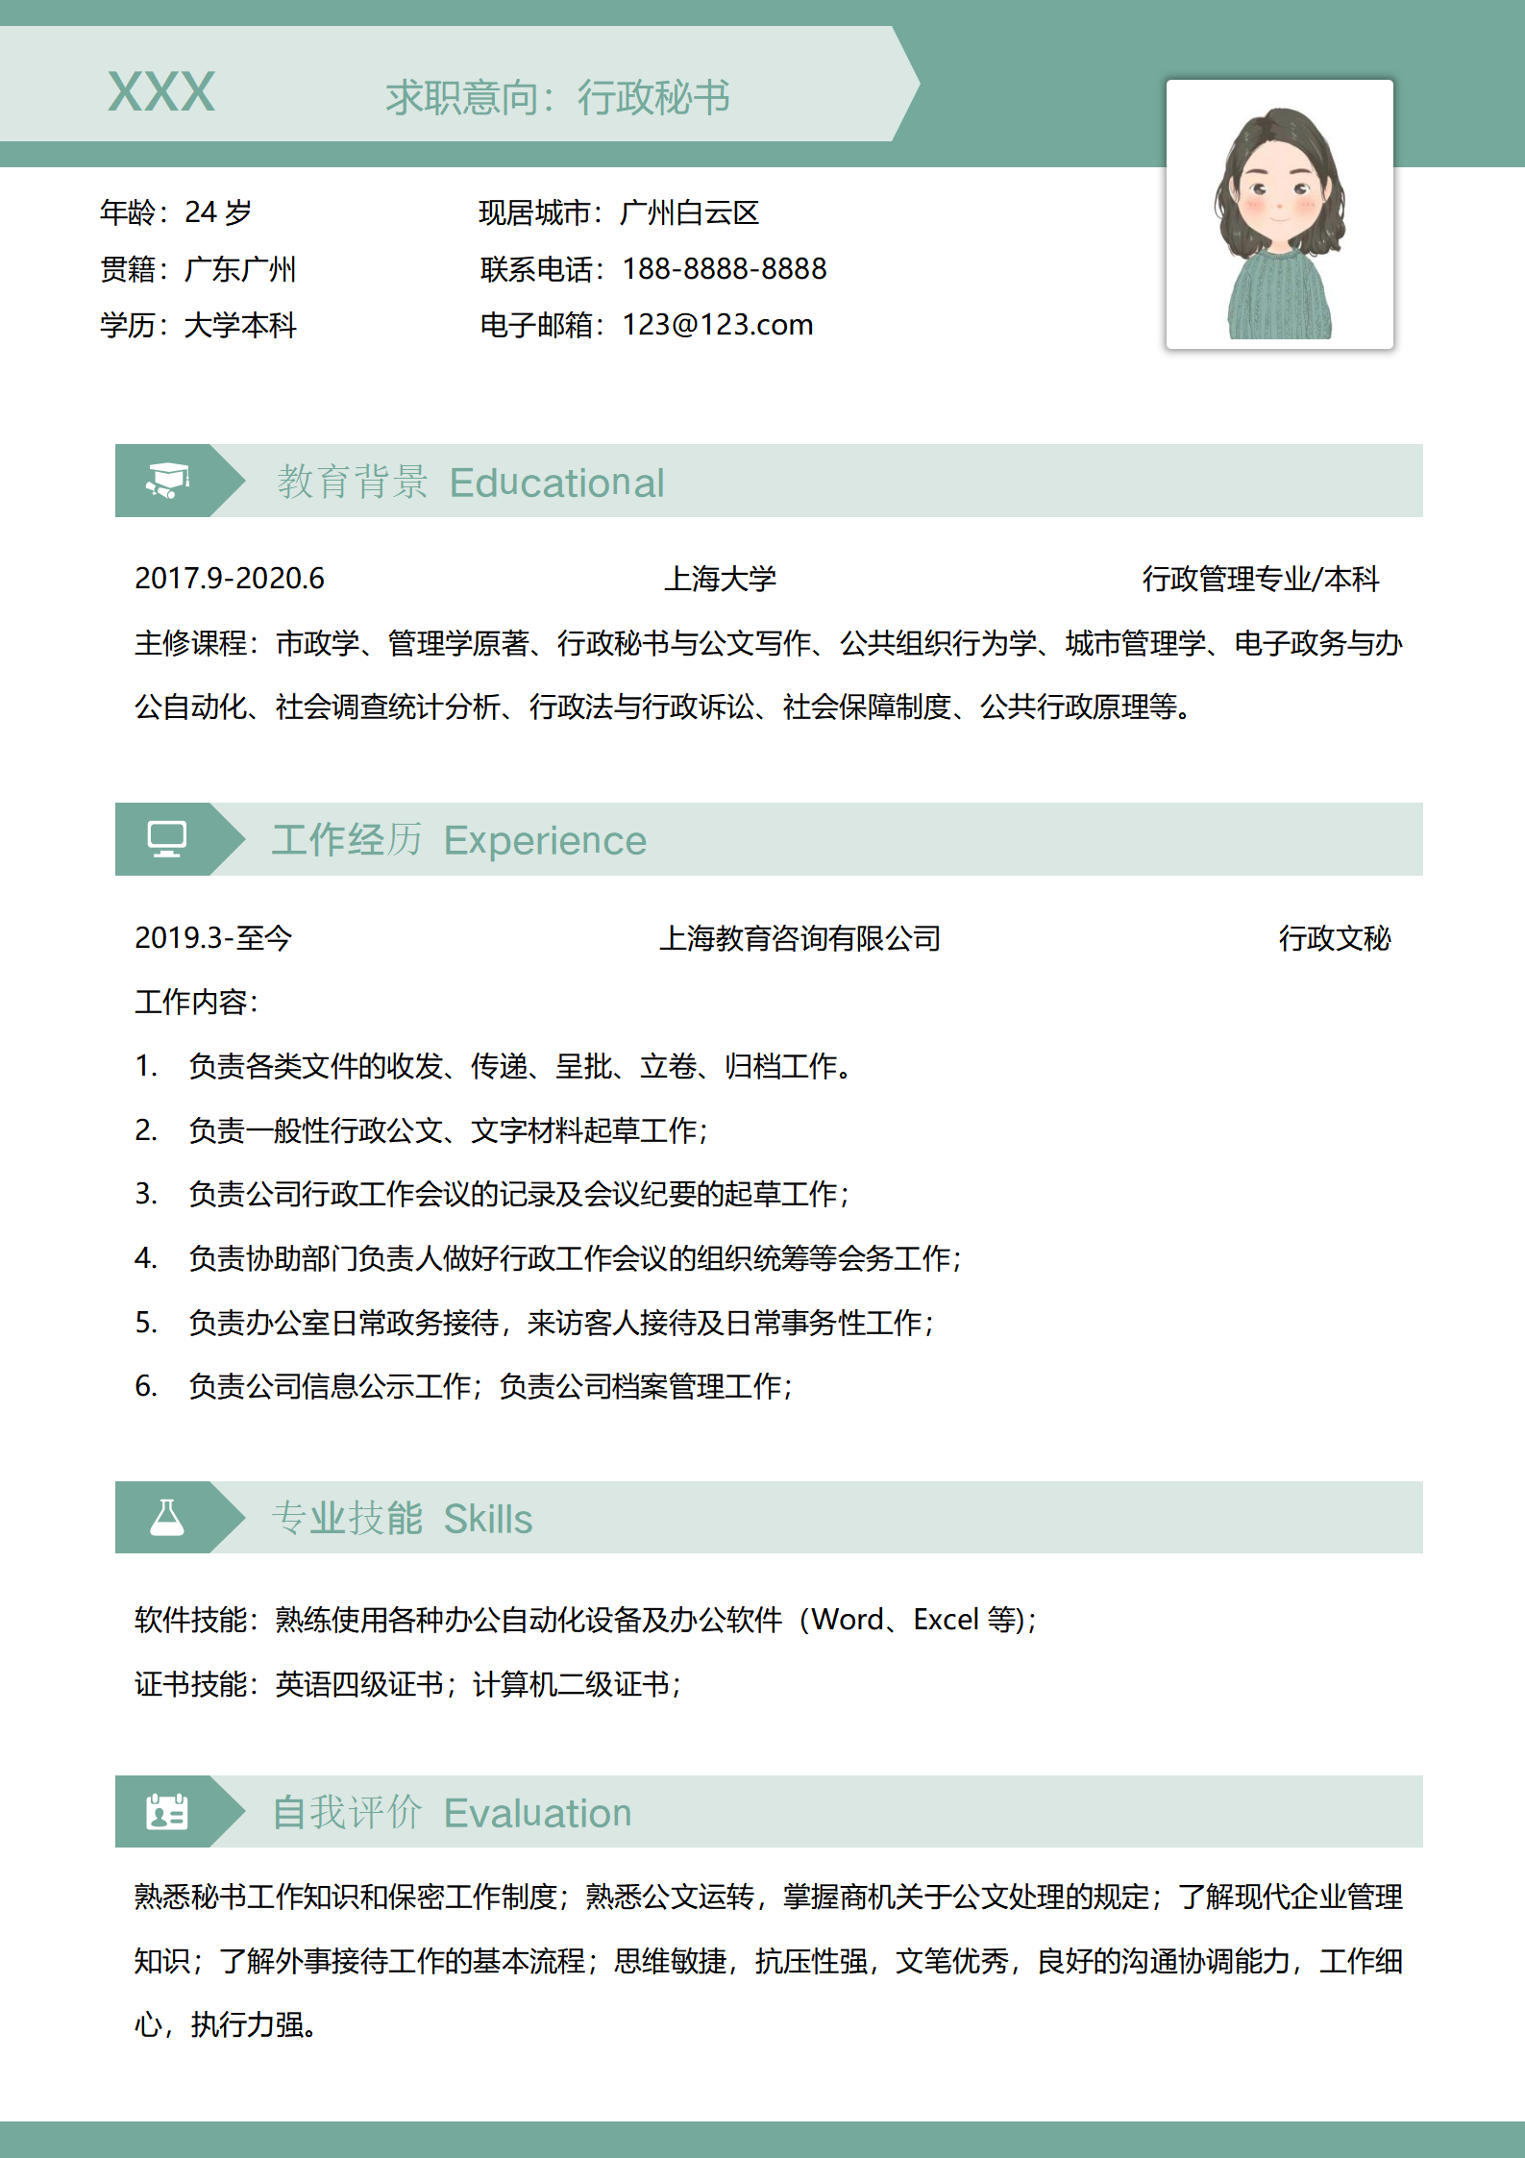
Task: Click the job title 行政文秘
Action: click(1335, 938)
